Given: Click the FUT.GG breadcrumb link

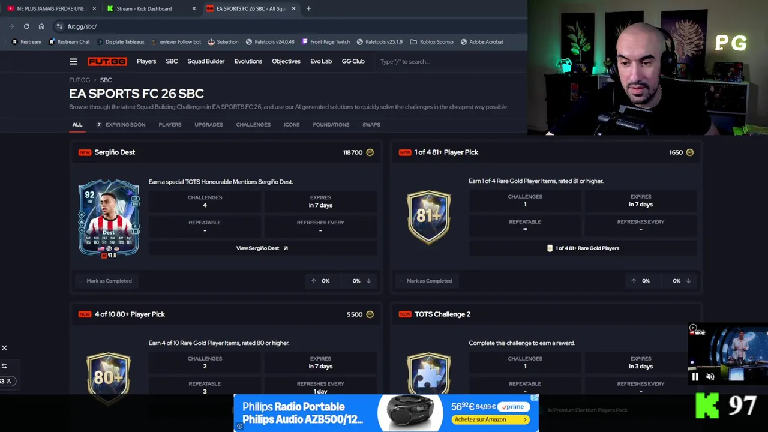Looking at the screenshot, I should point(79,80).
